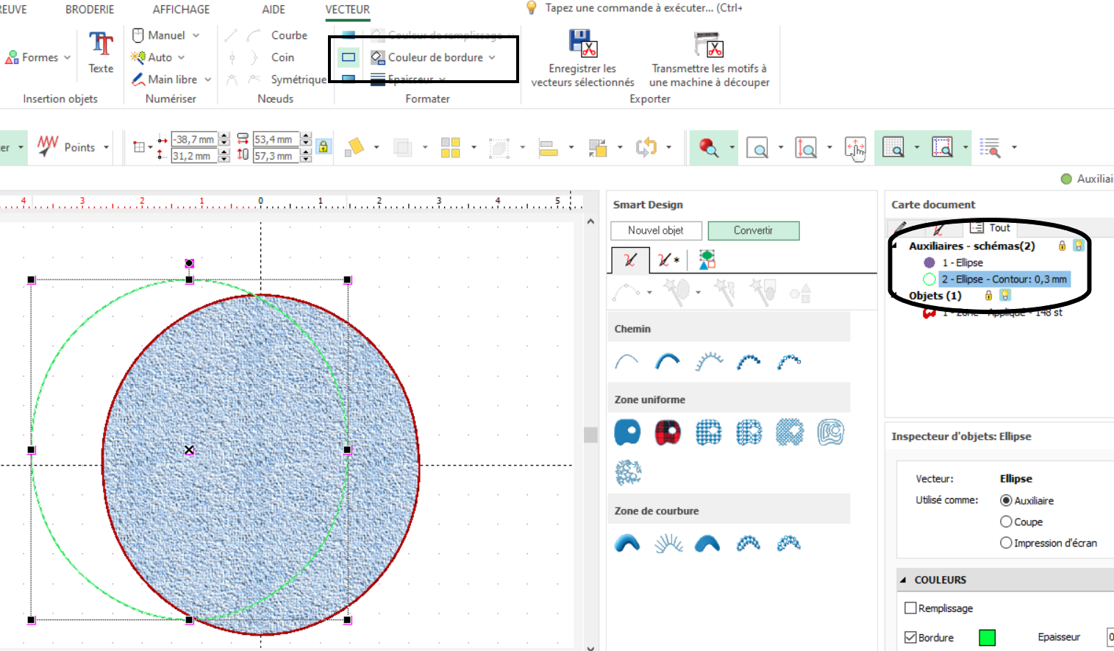This screenshot has width=1114, height=651.
Task: Click the first Zone de courbure icon
Action: pyautogui.click(x=627, y=544)
